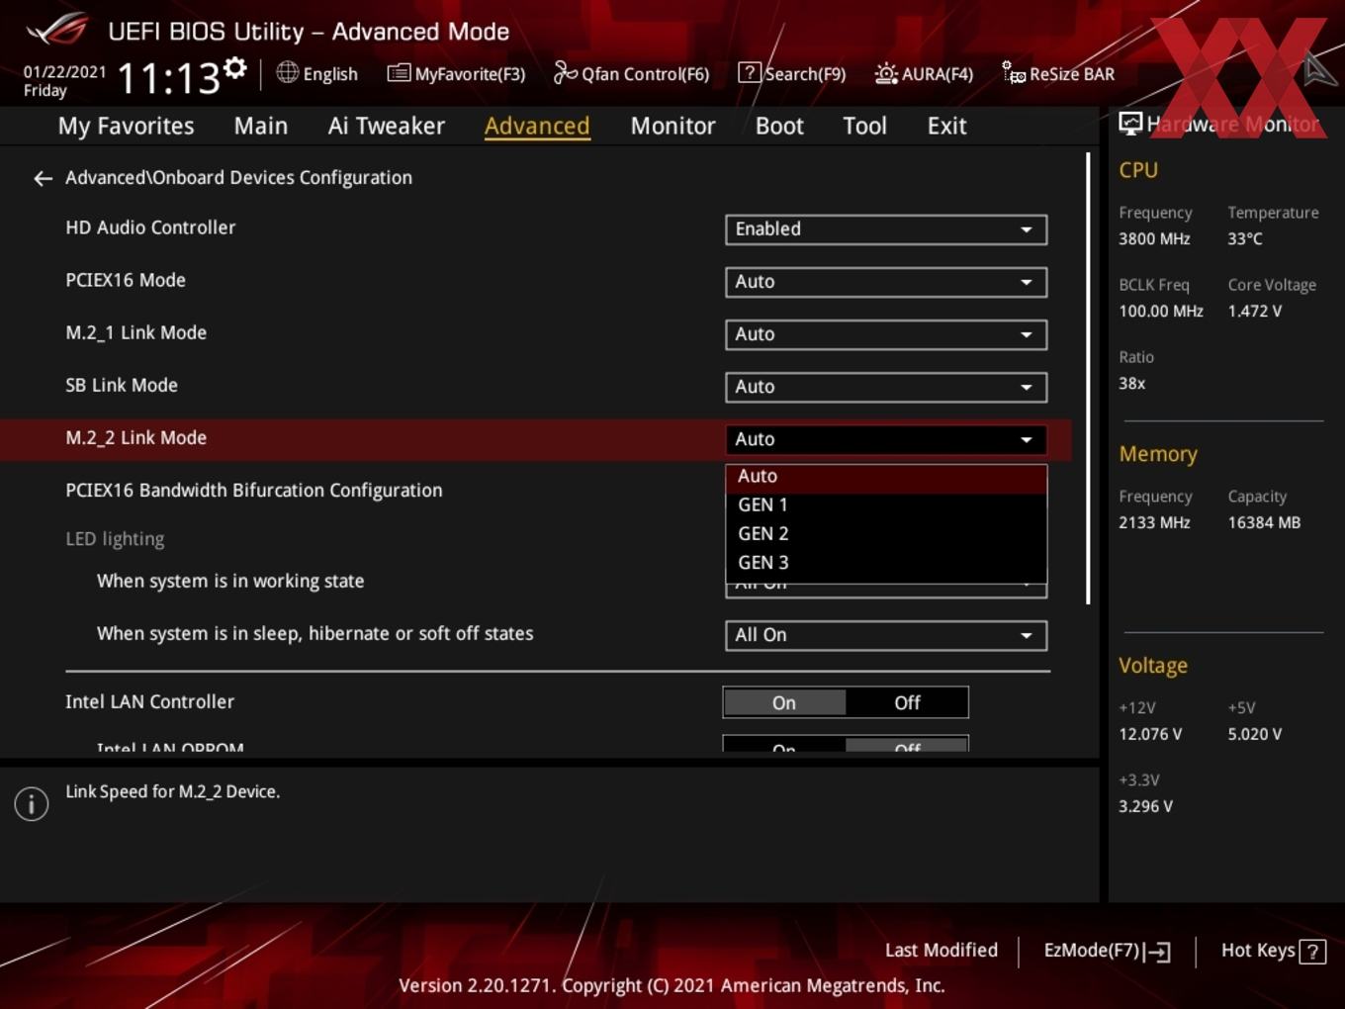This screenshot has width=1345, height=1009.
Task: Click the 11:13 clock display
Action: 169,78
